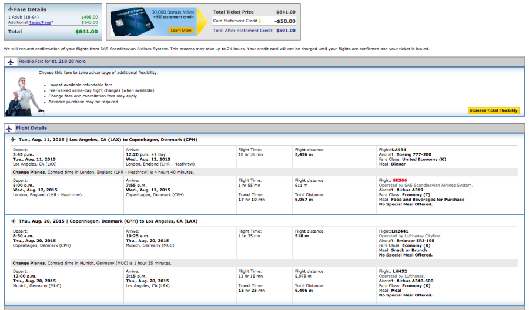The width and height of the screenshot is (529, 310).
Task: Click the Learn More button on card ad
Action: [x=181, y=31]
